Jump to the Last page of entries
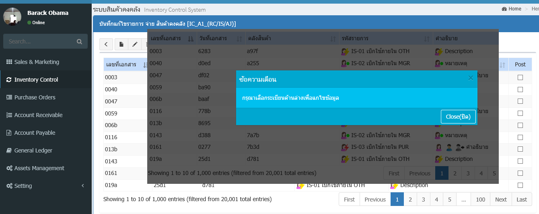The image size is (539, 214). point(522,200)
